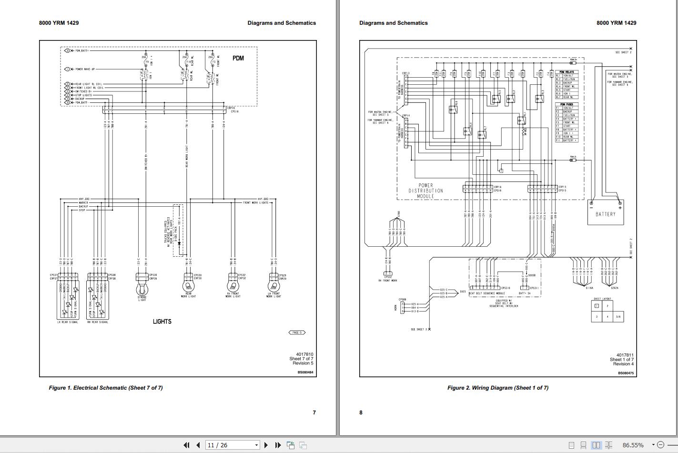Jump to the last page
Viewport: 678px width, 453px height.
pyautogui.click(x=278, y=445)
